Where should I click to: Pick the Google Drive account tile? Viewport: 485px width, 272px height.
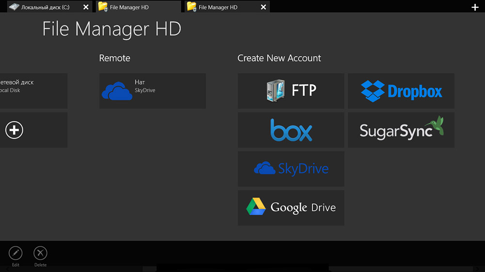291,208
